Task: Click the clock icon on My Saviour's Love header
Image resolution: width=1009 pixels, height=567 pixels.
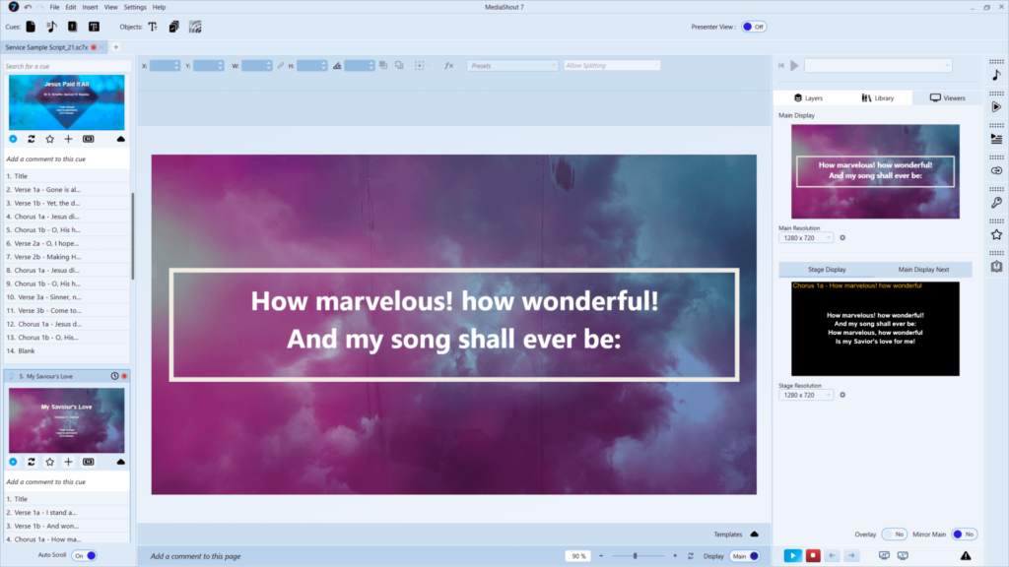Action: tap(114, 376)
